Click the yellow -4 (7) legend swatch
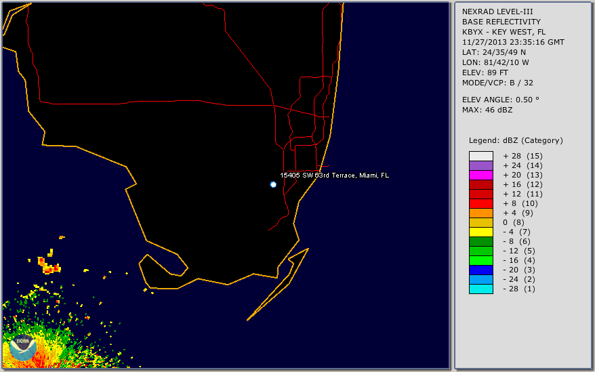The image size is (595, 372). (x=480, y=232)
